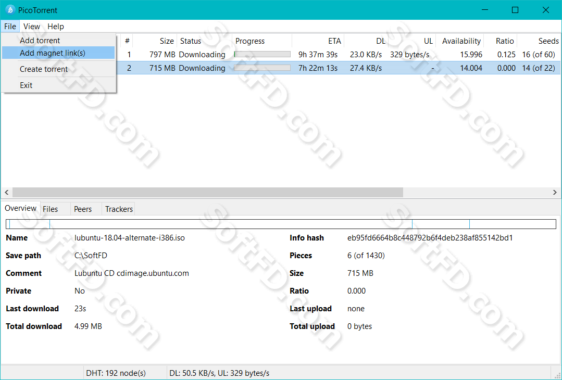Select Add magnet link(s) menu entry
The height and width of the screenshot is (380, 562).
(58, 53)
